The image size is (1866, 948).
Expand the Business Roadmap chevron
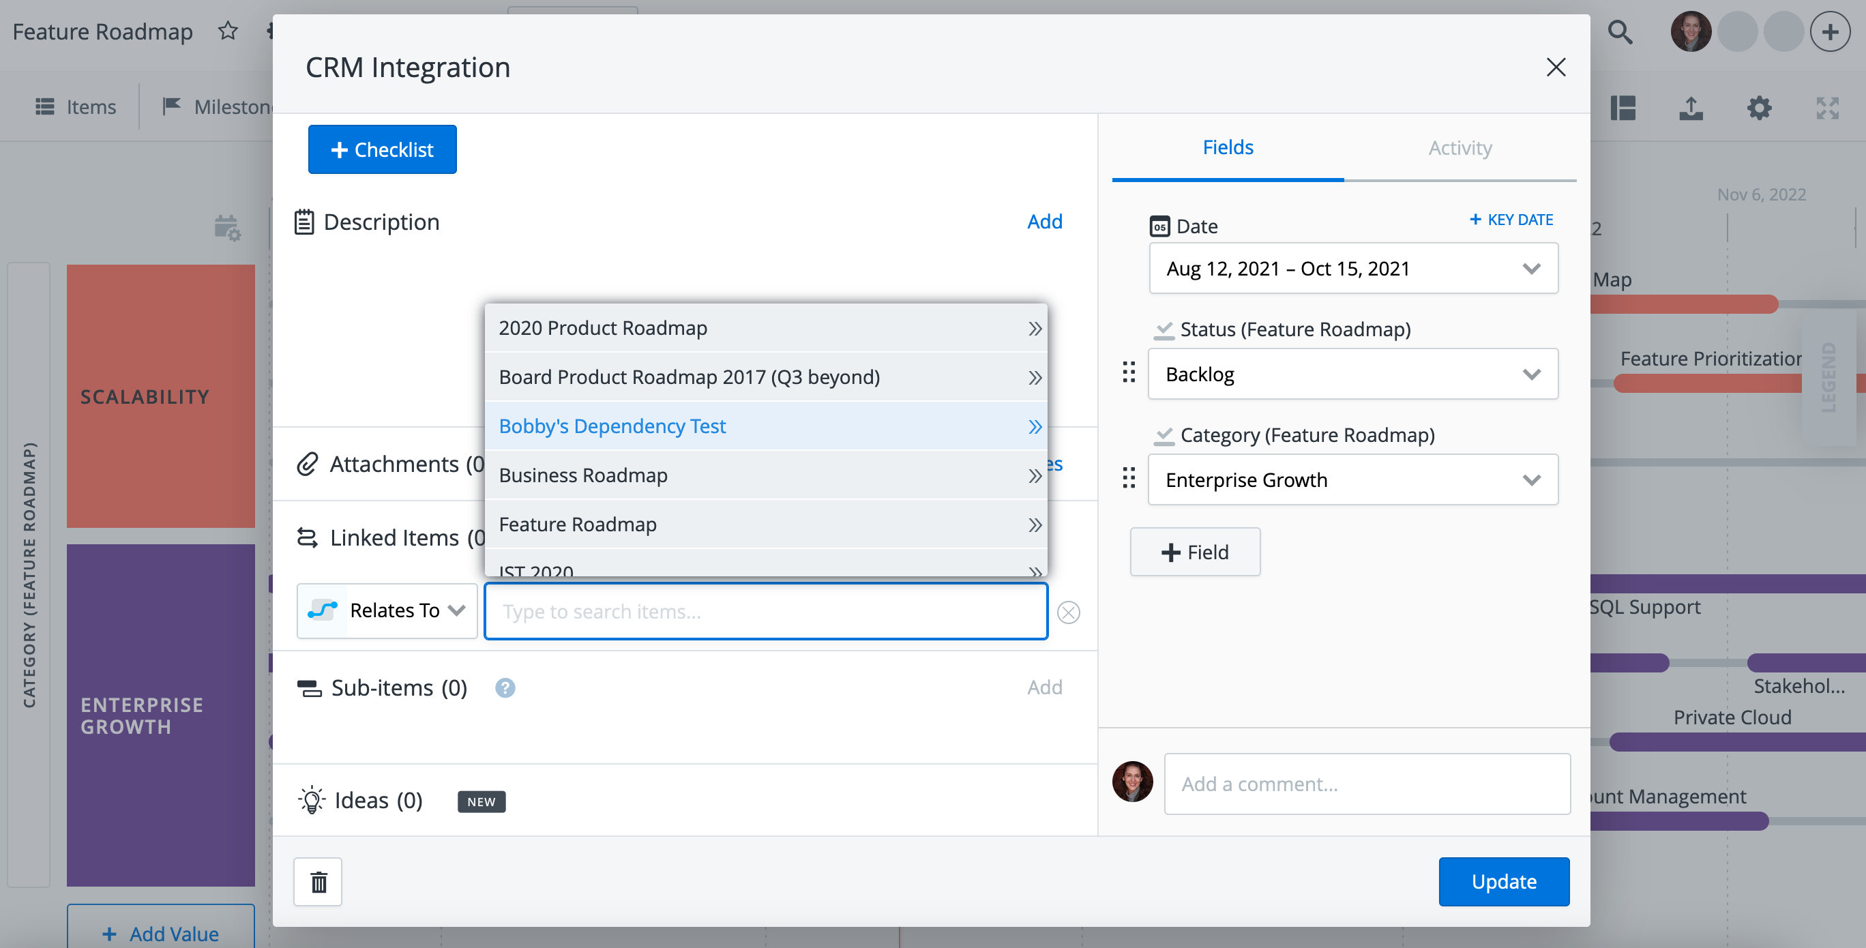tap(1035, 476)
